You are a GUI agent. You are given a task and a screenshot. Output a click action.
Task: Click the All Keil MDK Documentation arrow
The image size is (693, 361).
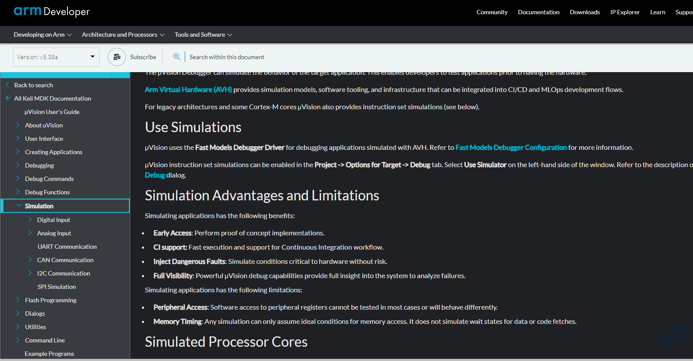tap(8, 98)
